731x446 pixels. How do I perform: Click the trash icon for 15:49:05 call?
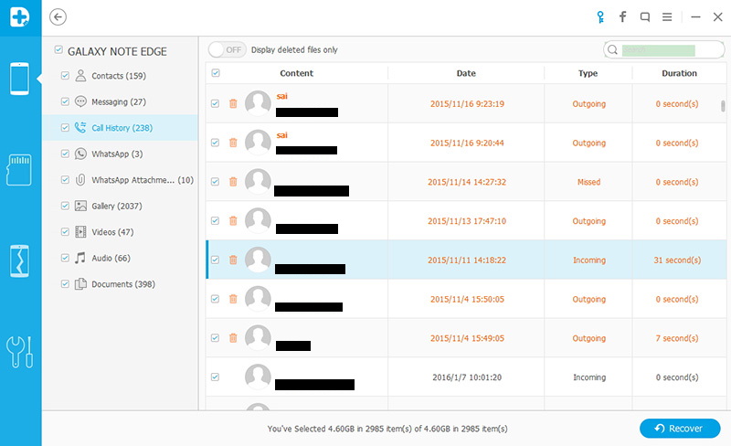(233, 338)
